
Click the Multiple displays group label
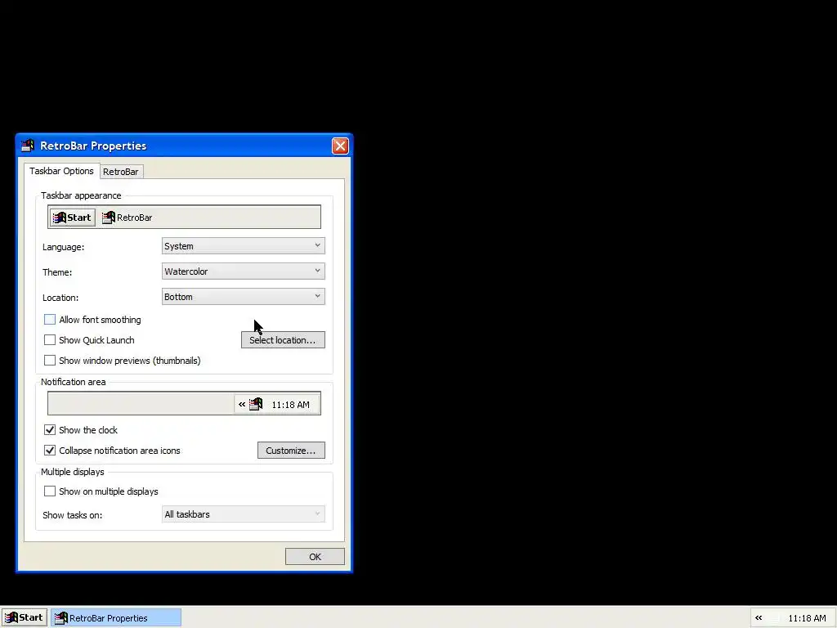pyautogui.click(x=73, y=472)
